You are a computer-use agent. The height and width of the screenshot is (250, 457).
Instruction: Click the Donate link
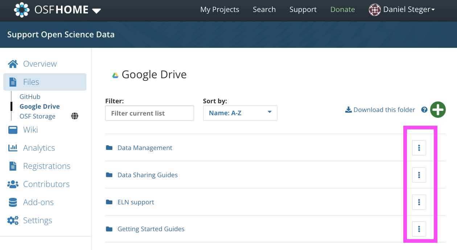(343, 10)
